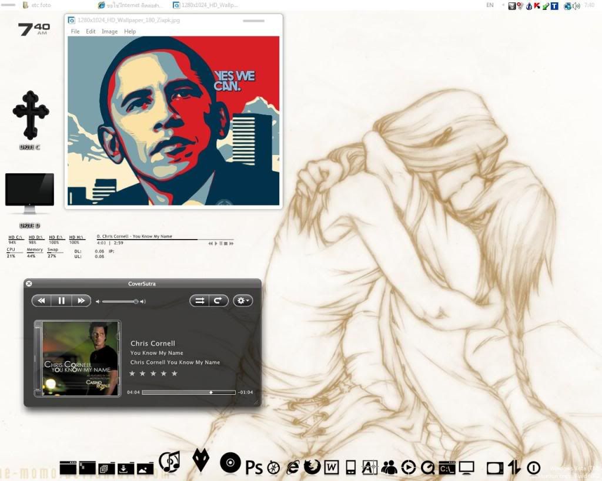Open the Drive C cross icon

pyautogui.click(x=31, y=115)
